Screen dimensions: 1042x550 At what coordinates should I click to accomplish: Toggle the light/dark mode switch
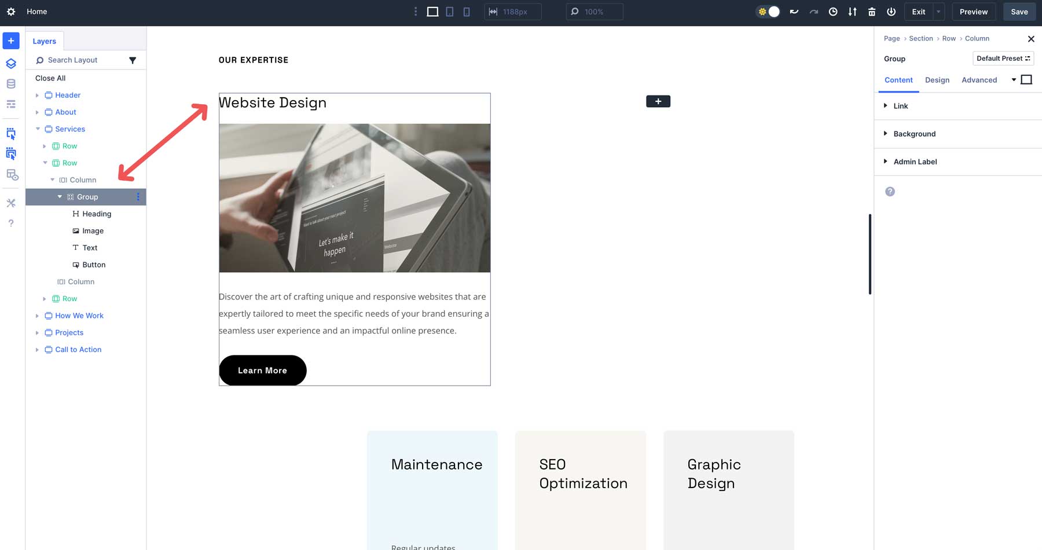(x=768, y=11)
